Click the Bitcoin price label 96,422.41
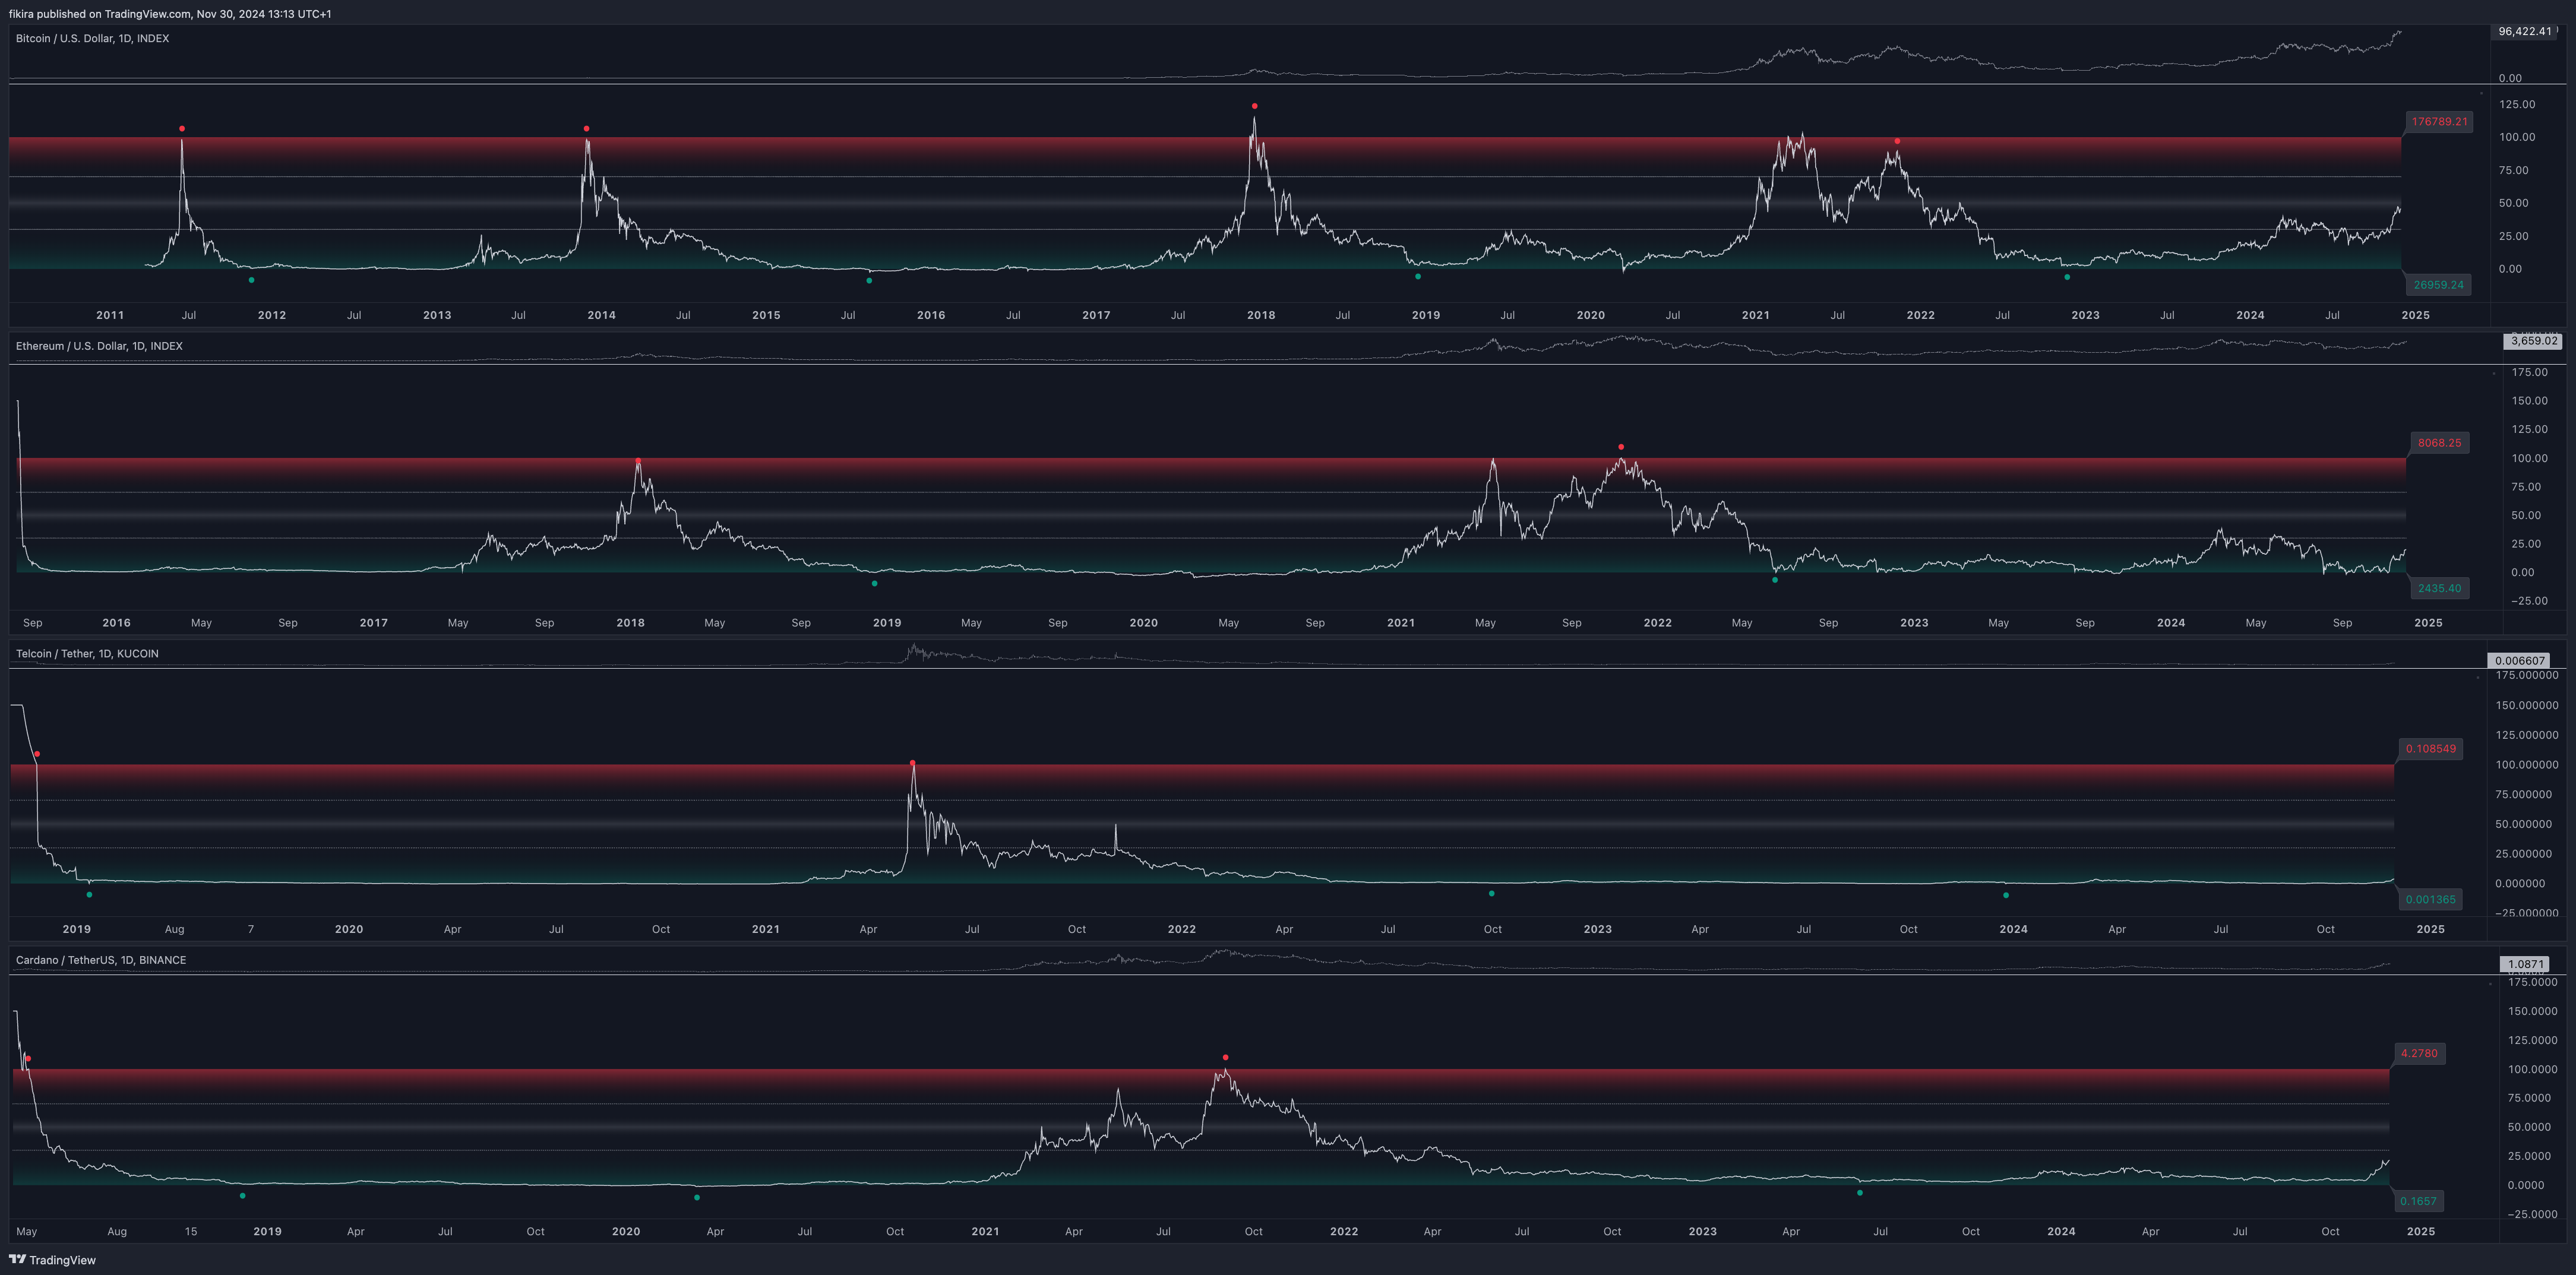The image size is (2576, 1275). point(2525,31)
